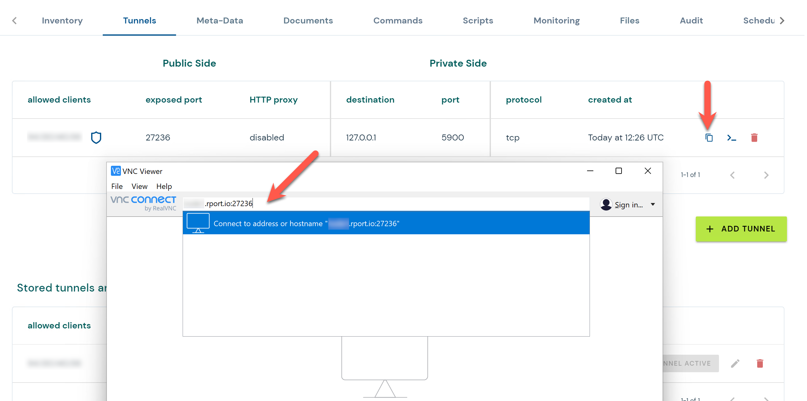Delete the active tunnel on port 27236

point(754,138)
